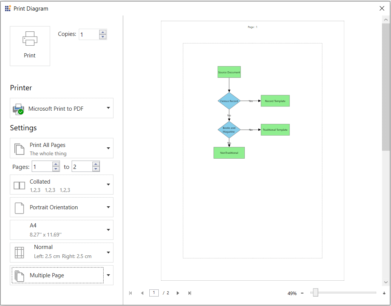Go to next preview page
Viewport: 391px width, 306px height.
pyautogui.click(x=178, y=293)
